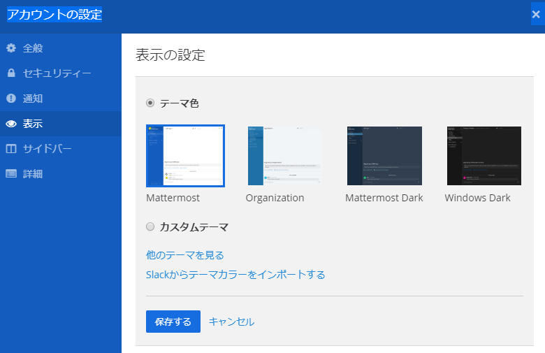Screen dimensions: 545x353
Task: Open the 詳細 settings tab
Action: pyautogui.click(x=61, y=173)
